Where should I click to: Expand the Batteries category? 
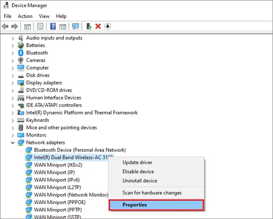pyautogui.click(x=12, y=46)
